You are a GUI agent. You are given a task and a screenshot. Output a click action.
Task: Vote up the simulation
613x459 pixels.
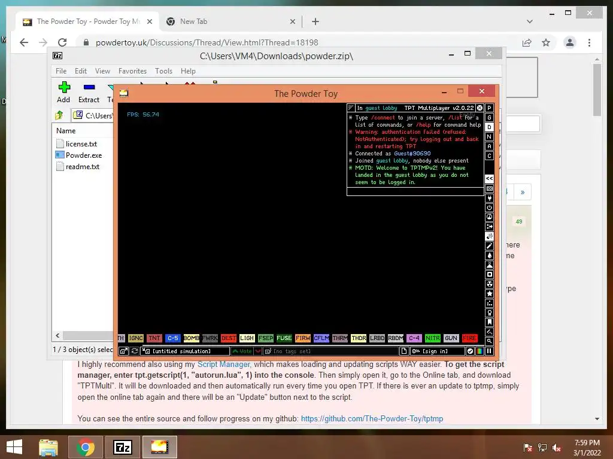tap(242, 351)
